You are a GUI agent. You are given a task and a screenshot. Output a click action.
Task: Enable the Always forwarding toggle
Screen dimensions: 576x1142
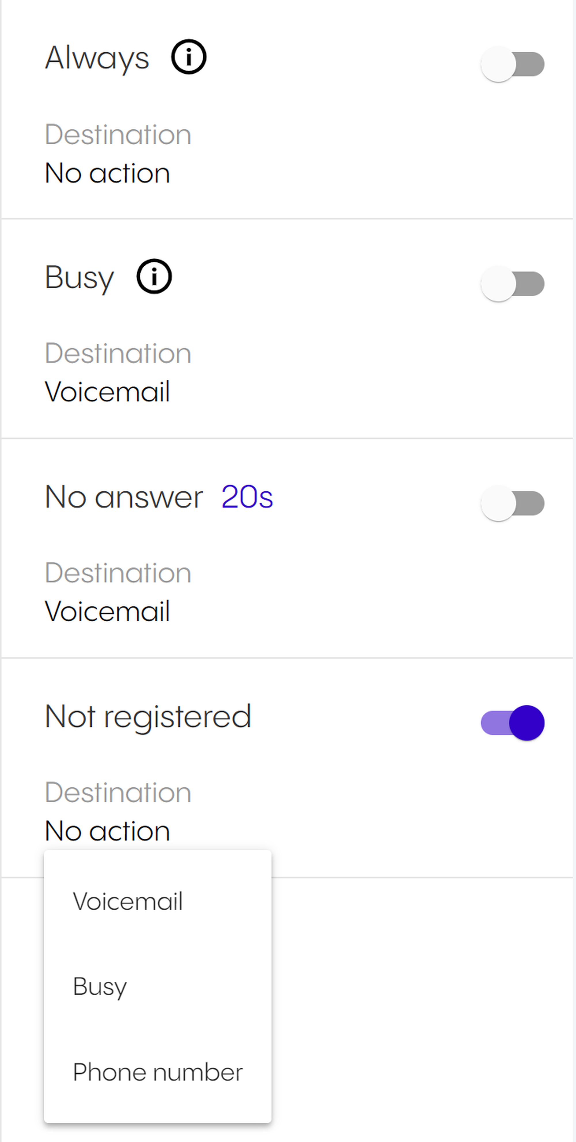click(513, 64)
